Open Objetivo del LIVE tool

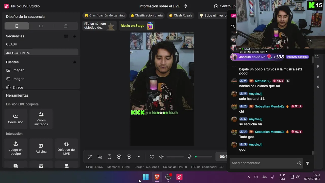pyautogui.click(x=67, y=148)
